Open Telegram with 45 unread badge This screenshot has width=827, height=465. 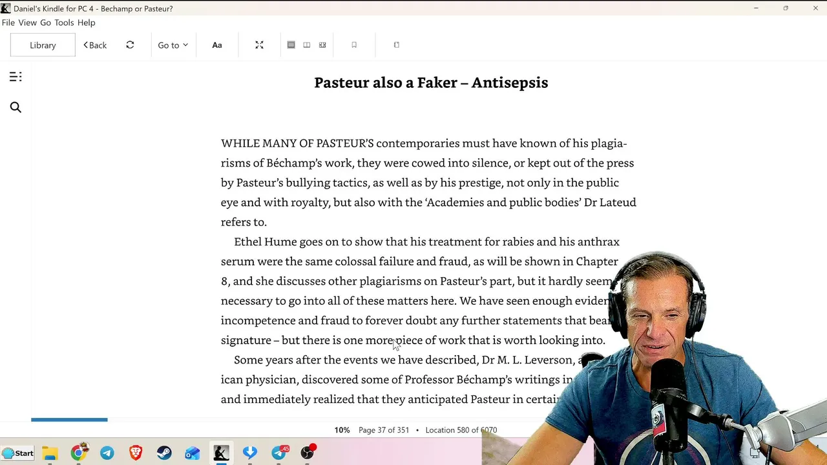tap(279, 453)
